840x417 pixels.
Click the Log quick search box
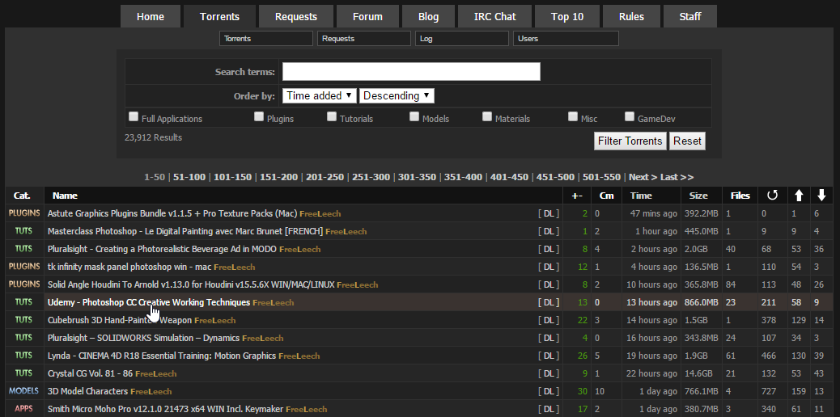click(462, 39)
